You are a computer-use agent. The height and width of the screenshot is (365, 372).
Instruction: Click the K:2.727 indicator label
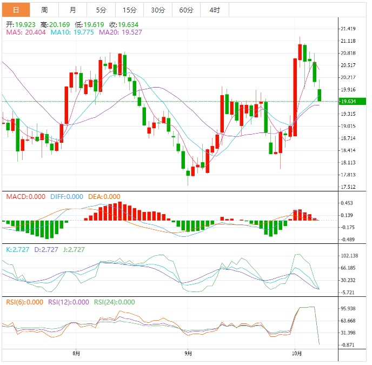[x=17, y=250]
